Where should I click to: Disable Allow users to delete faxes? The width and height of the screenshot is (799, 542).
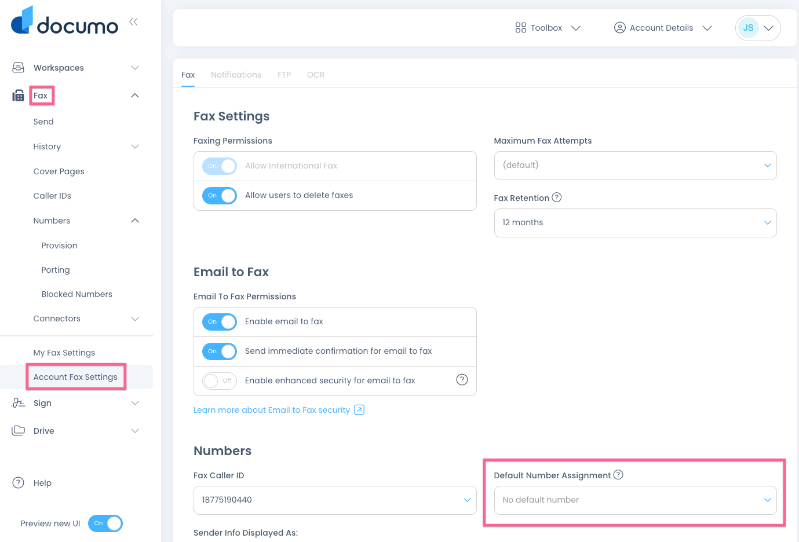click(x=219, y=196)
